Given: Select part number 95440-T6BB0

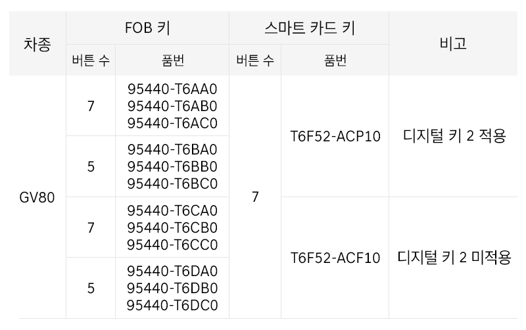Looking at the screenshot, I should (172, 166).
